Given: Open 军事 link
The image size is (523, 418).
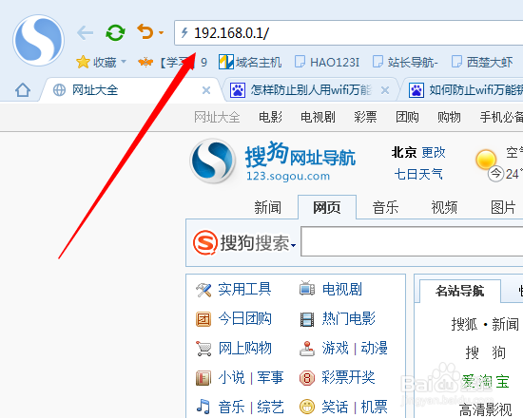Looking at the screenshot, I should click(270, 377).
